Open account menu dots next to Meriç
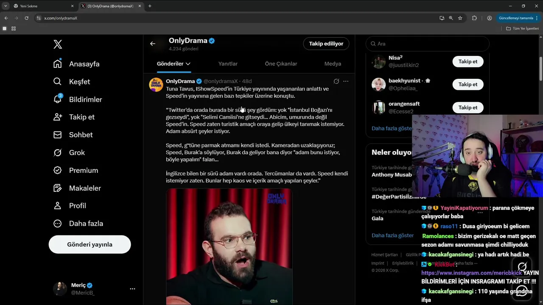 [132, 289]
